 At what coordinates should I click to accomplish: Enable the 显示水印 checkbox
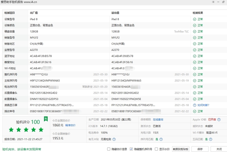pyautogui.click(x=156, y=149)
